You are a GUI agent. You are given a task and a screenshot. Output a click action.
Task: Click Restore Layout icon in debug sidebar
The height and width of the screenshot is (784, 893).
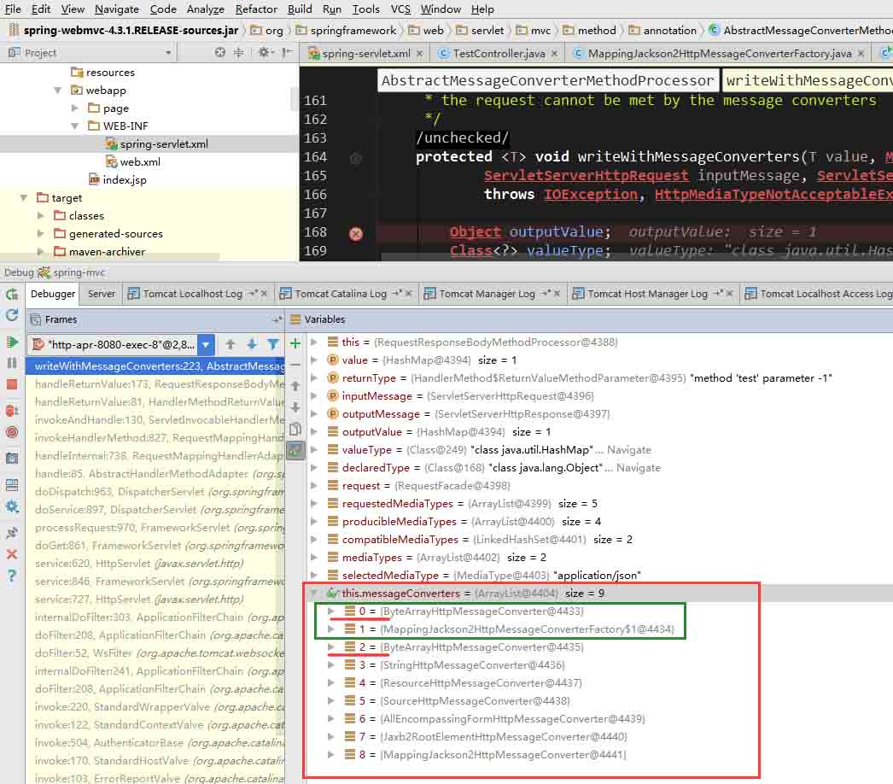coord(12,485)
